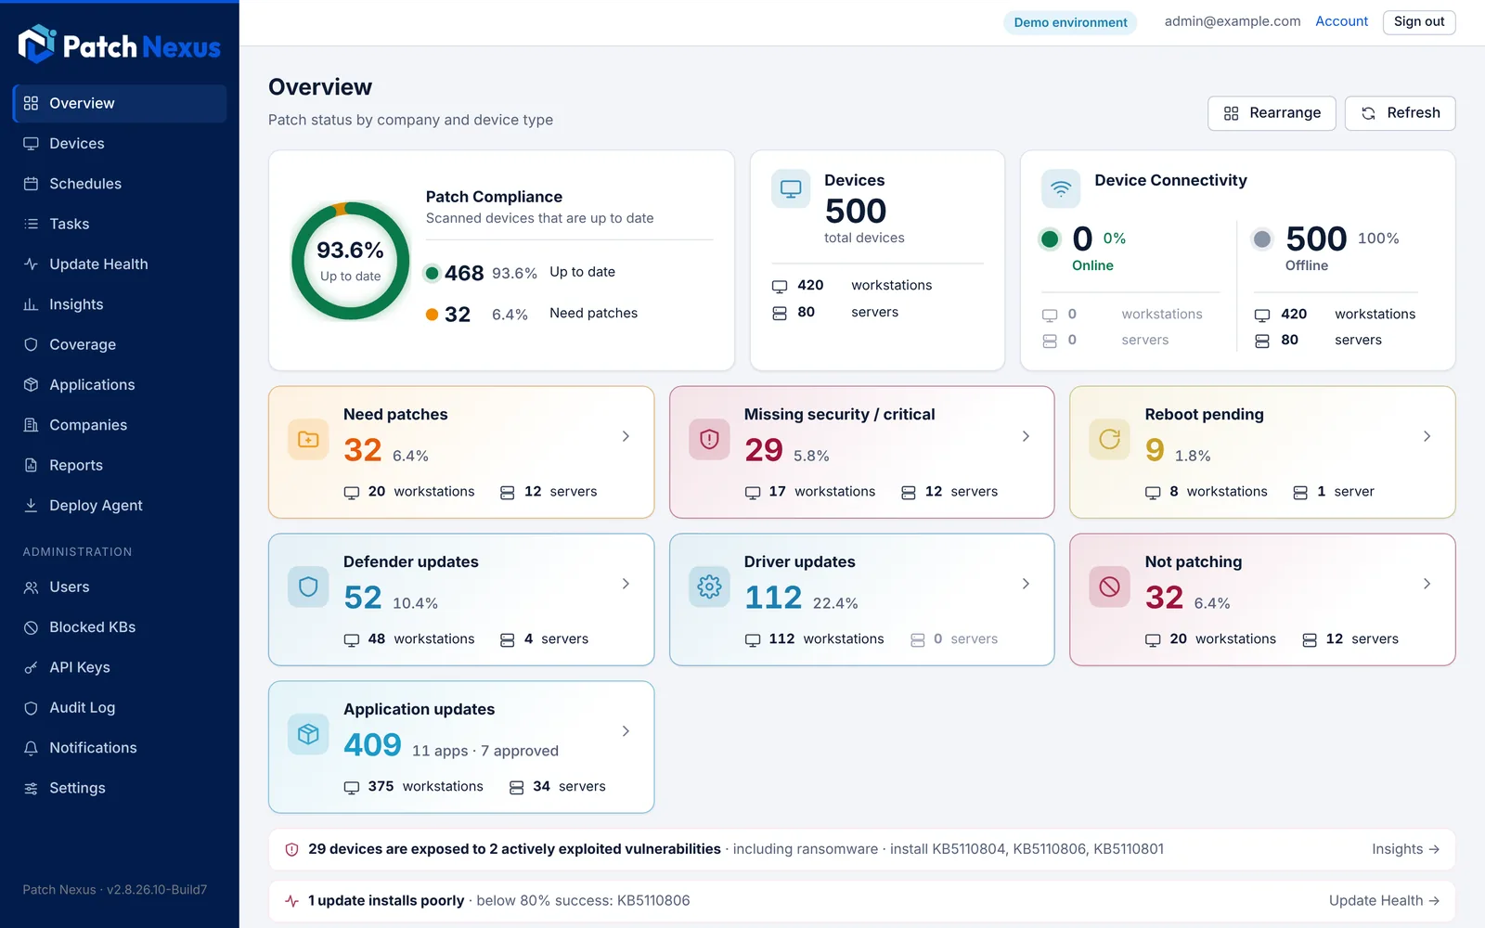
Task: Click the reboot arrow icon on Reboot pending card
Action: click(x=1109, y=439)
